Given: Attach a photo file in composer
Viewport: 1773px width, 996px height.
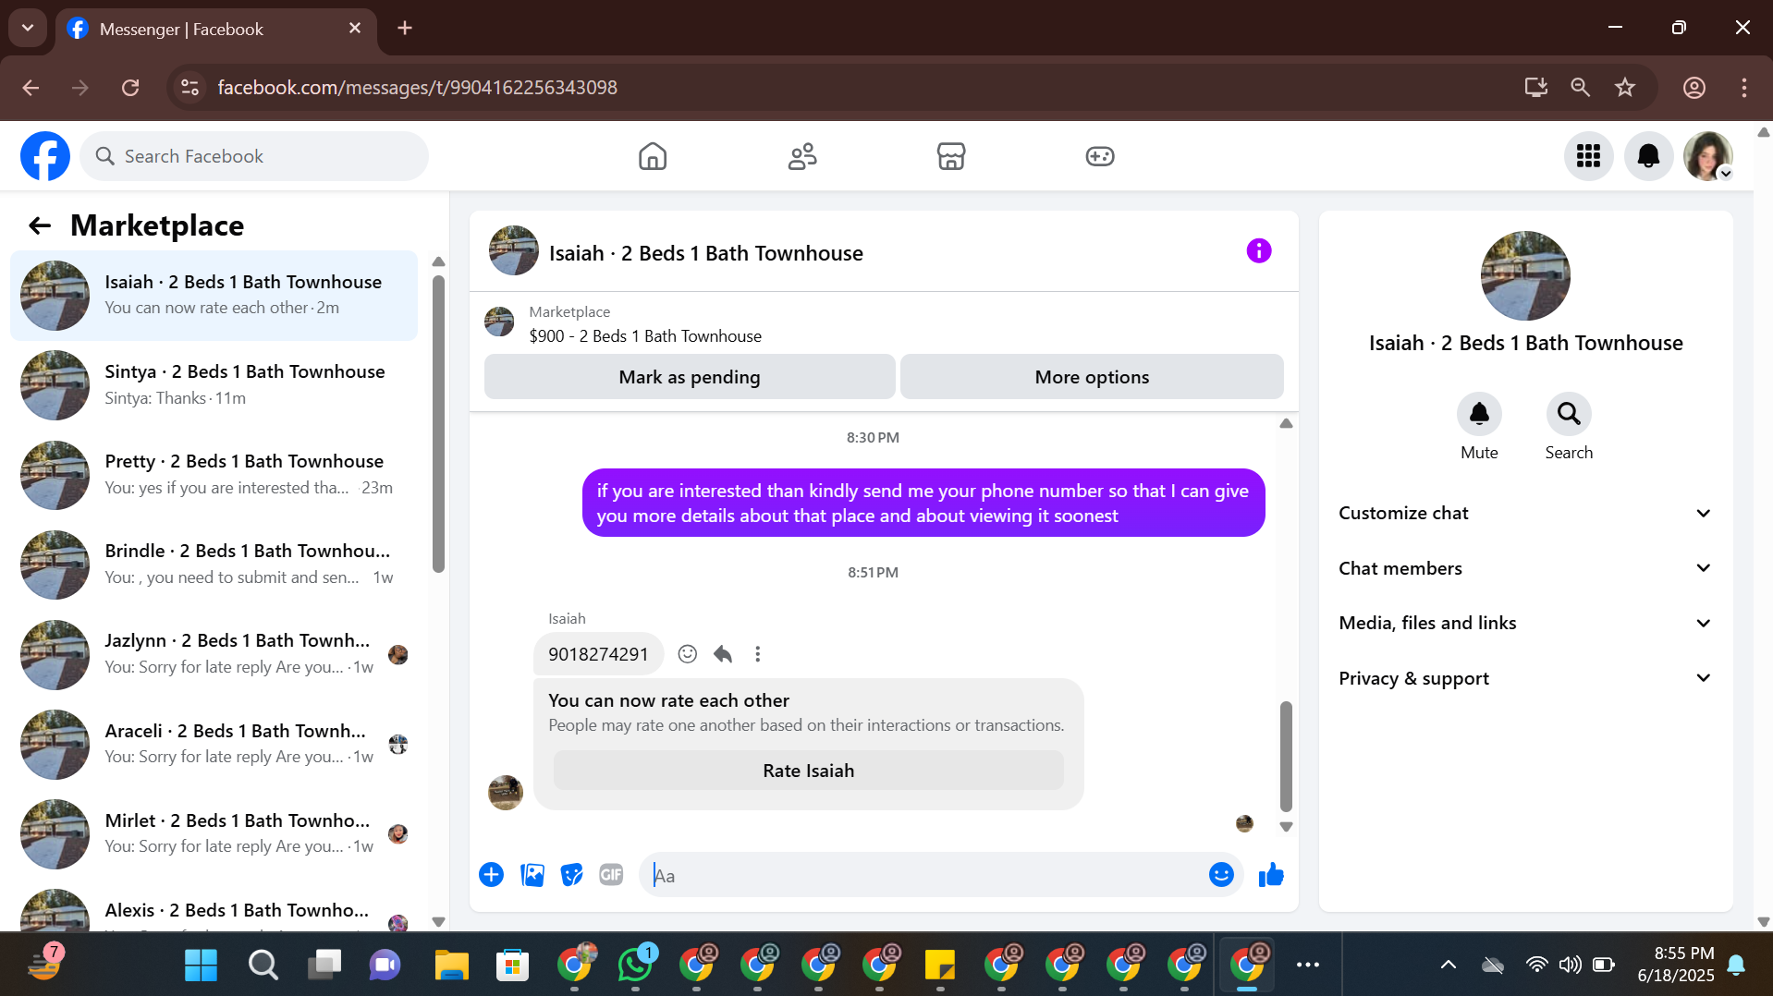Looking at the screenshot, I should (532, 875).
